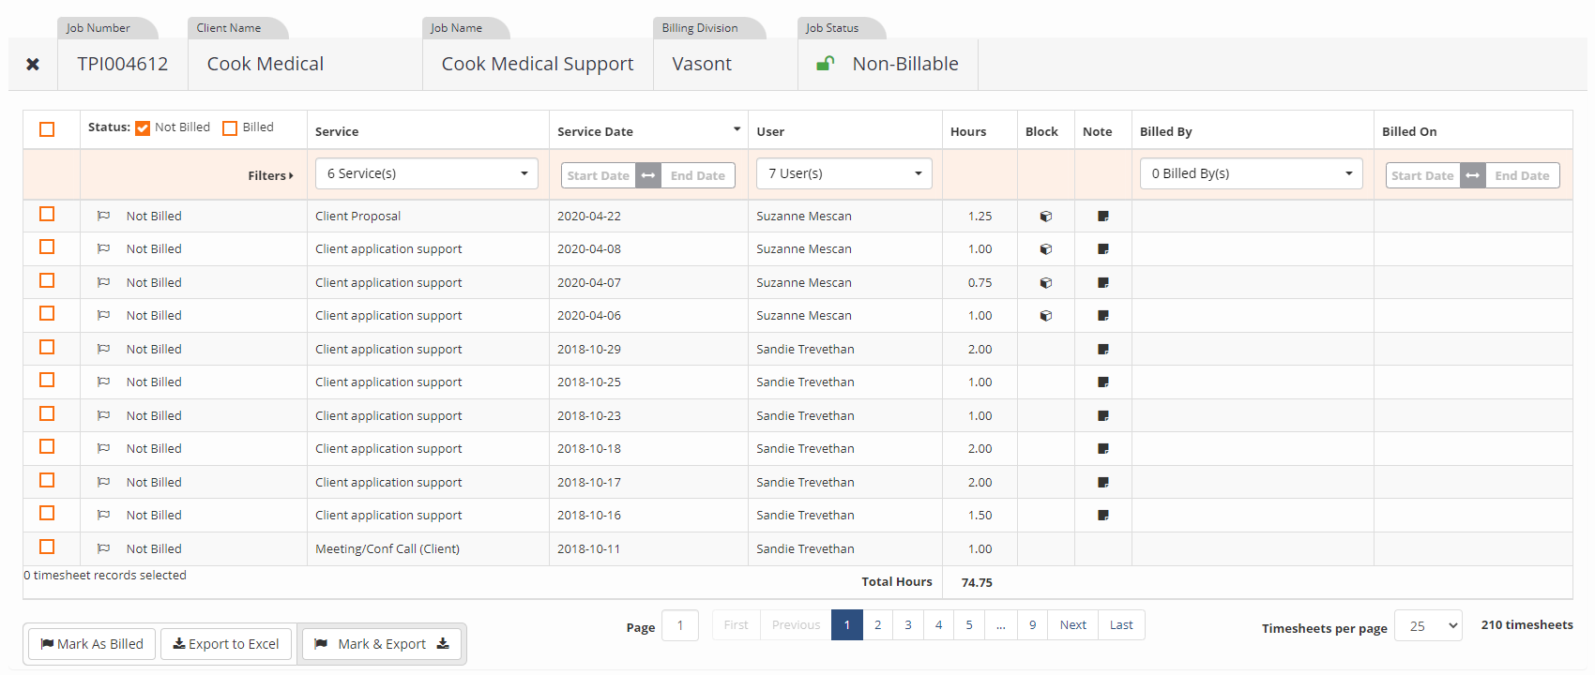The image size is (1595, 675).
Task: View the note icon for 2020-04-08 entry
Action: [1103, 249]
